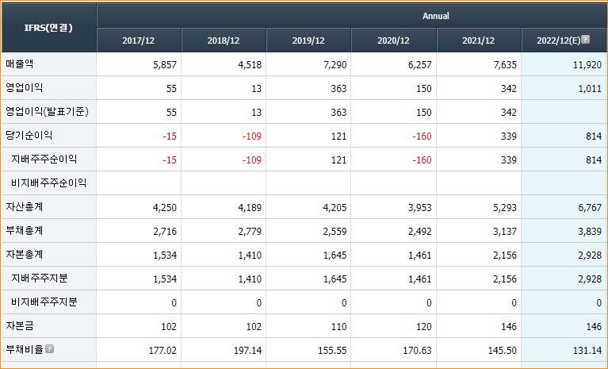Click the 2,559 total liabilities value
Viewport: 608px width, 369px height.
335,232
